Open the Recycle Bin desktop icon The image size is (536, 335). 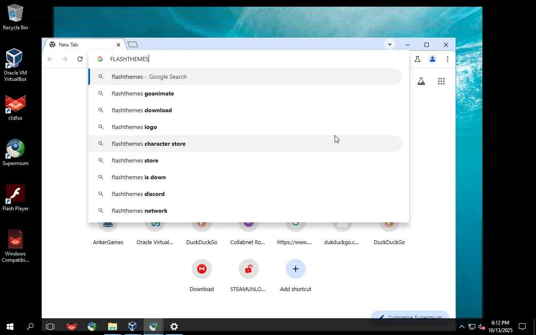(15, 18)
